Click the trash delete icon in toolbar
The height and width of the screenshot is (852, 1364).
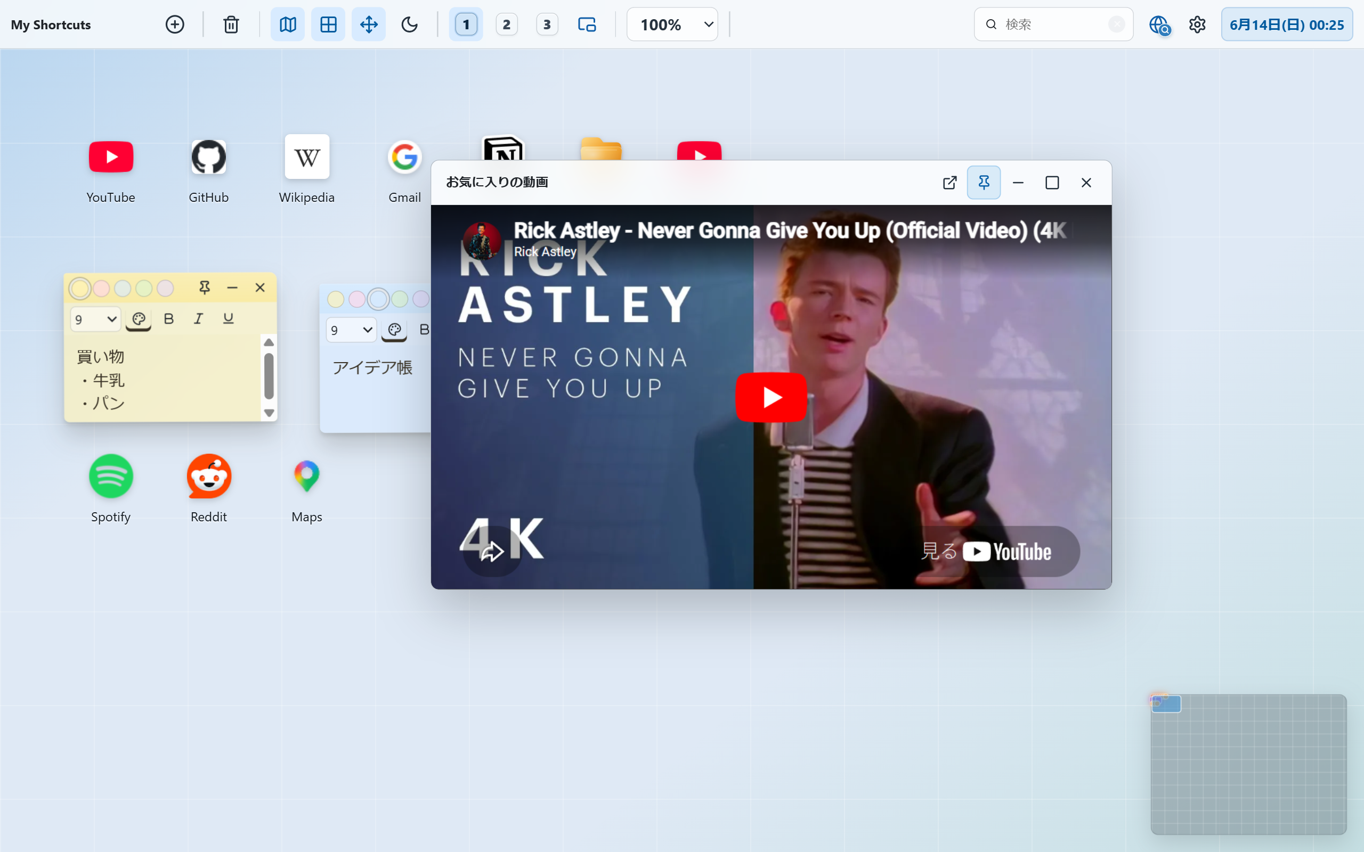pyautogui.click(x=231, y=24)
